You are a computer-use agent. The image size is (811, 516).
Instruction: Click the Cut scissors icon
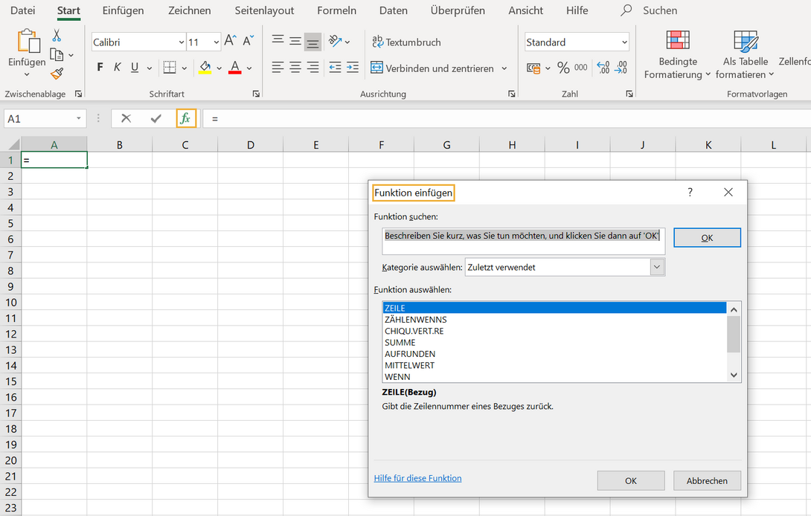click(x=55, y=35)
